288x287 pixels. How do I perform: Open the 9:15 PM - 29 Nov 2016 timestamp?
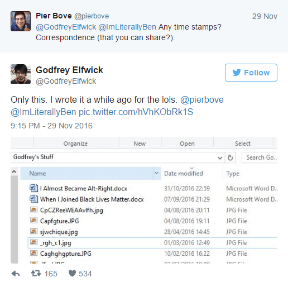(x=51, y=126)
